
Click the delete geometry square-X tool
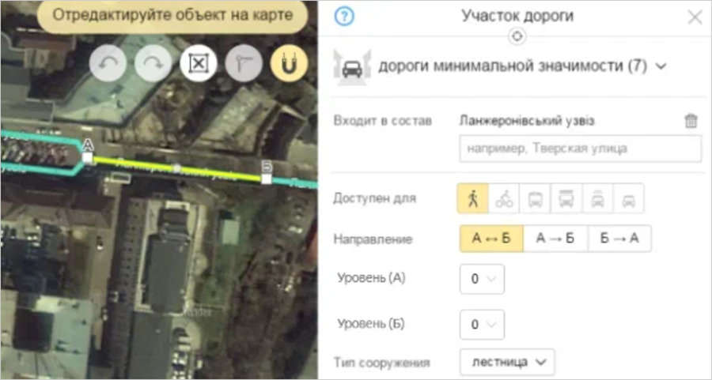pyautogui.click(x=199, y=66)
